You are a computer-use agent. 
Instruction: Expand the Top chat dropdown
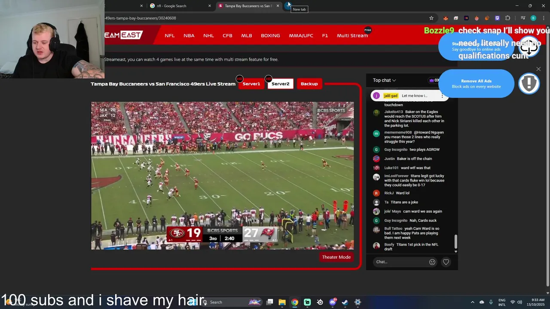pos(384,80)
